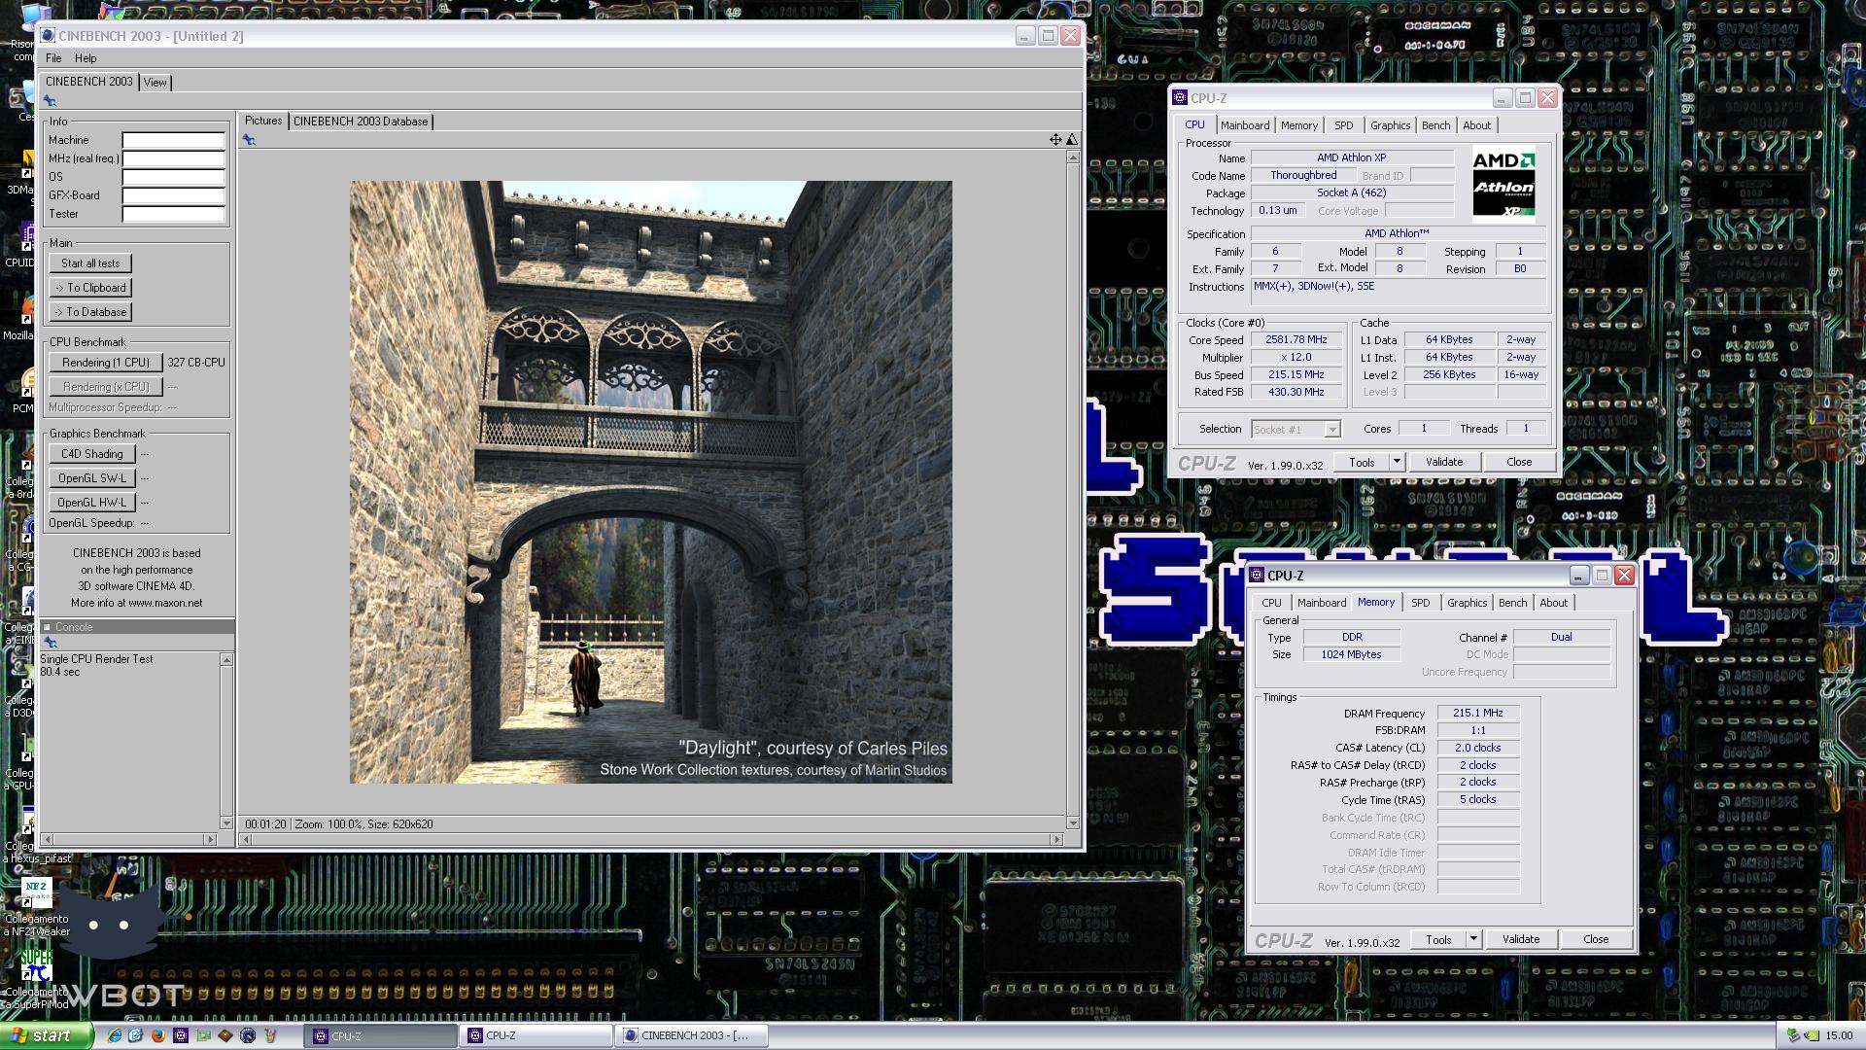This screenshot has width=1866, height=1050.
Task: Click the pin icon in the Console panel header
Action: pos(50,643)
